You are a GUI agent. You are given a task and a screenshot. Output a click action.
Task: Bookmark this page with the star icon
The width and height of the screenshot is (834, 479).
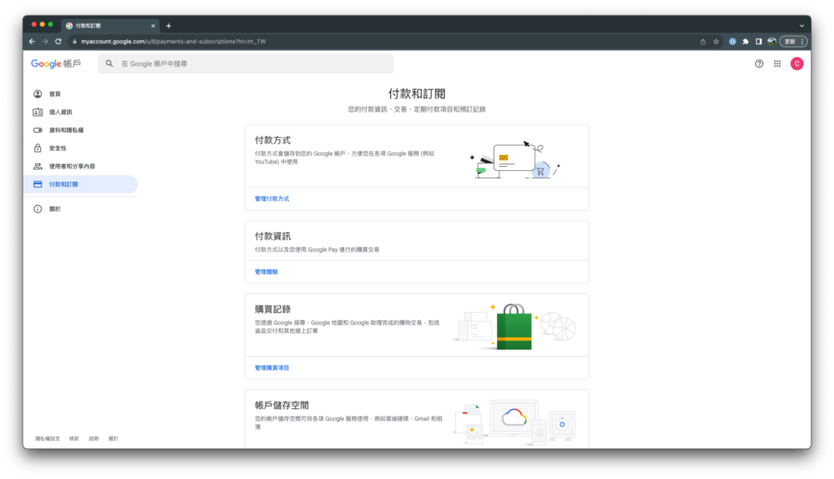(x=716, y=42)
